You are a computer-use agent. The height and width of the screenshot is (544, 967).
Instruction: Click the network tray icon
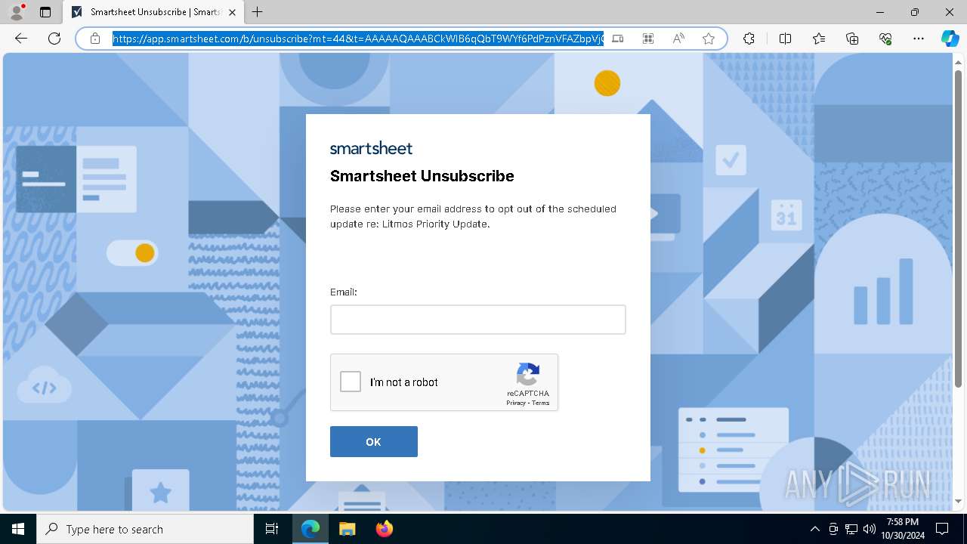coord(851,529)
